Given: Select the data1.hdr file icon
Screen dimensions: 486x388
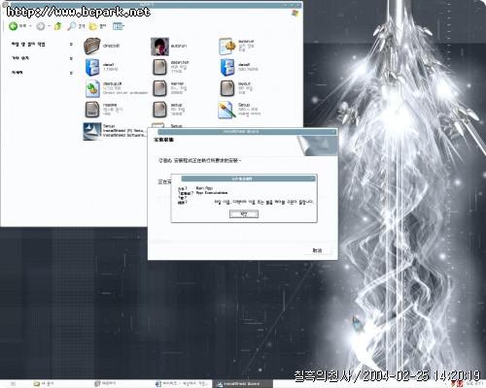Looking at the screenshot, I should point(159,67).
